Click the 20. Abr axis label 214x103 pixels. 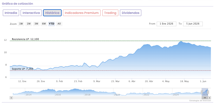[149, 81]
